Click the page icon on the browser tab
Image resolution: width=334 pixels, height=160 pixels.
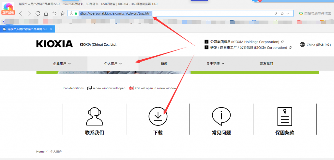[4, 29]
